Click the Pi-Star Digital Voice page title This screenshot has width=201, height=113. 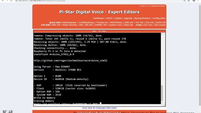click(x=99, y=12)
